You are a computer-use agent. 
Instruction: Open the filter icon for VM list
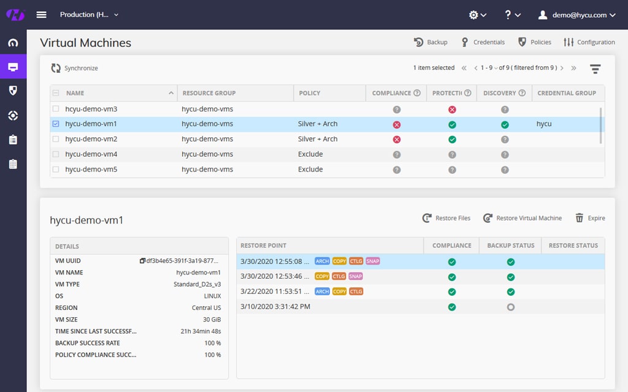pyautogui.click(x=595, y=69)
